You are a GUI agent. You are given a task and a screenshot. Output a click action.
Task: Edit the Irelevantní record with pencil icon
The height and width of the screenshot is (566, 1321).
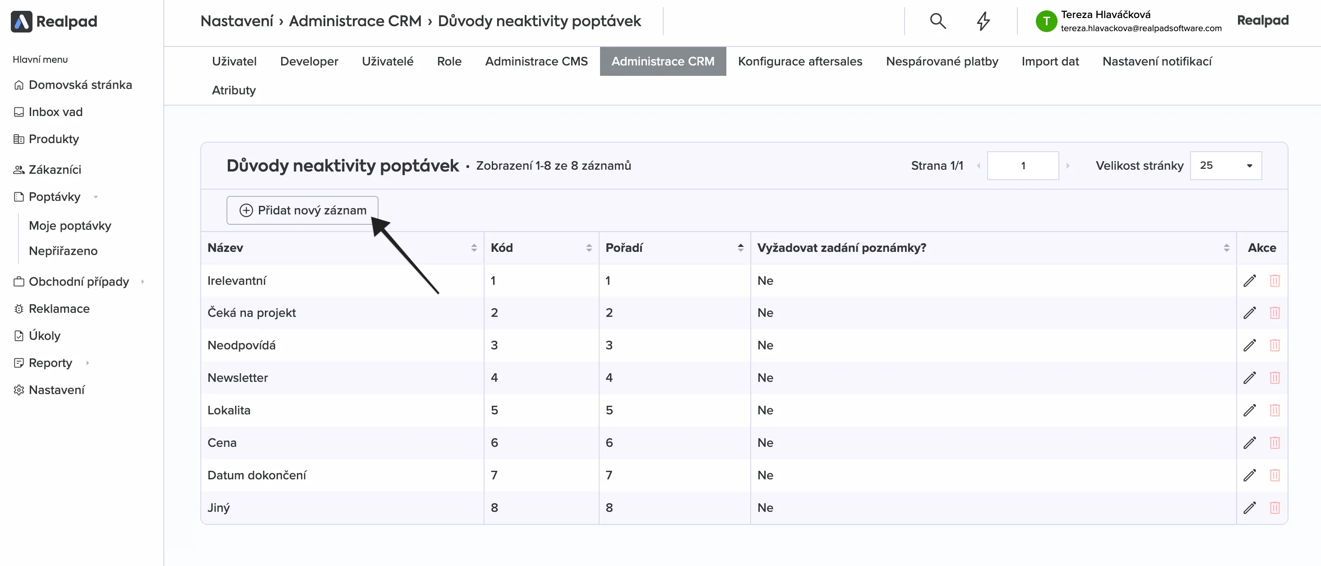point(1249,281)
